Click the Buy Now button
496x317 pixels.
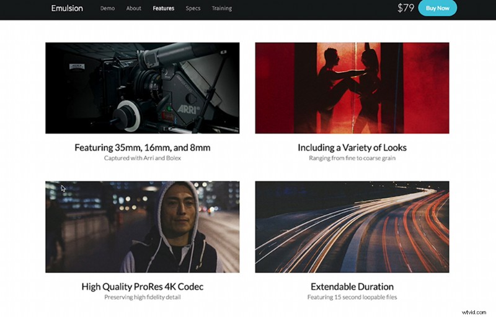point(438,8)
